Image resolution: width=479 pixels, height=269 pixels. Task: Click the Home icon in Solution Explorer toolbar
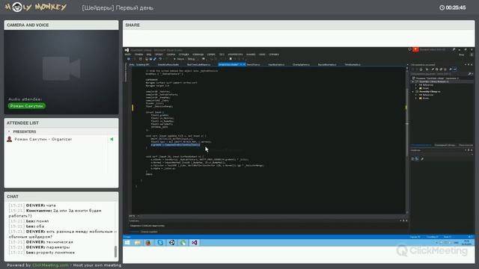click(x=421, y=69)
